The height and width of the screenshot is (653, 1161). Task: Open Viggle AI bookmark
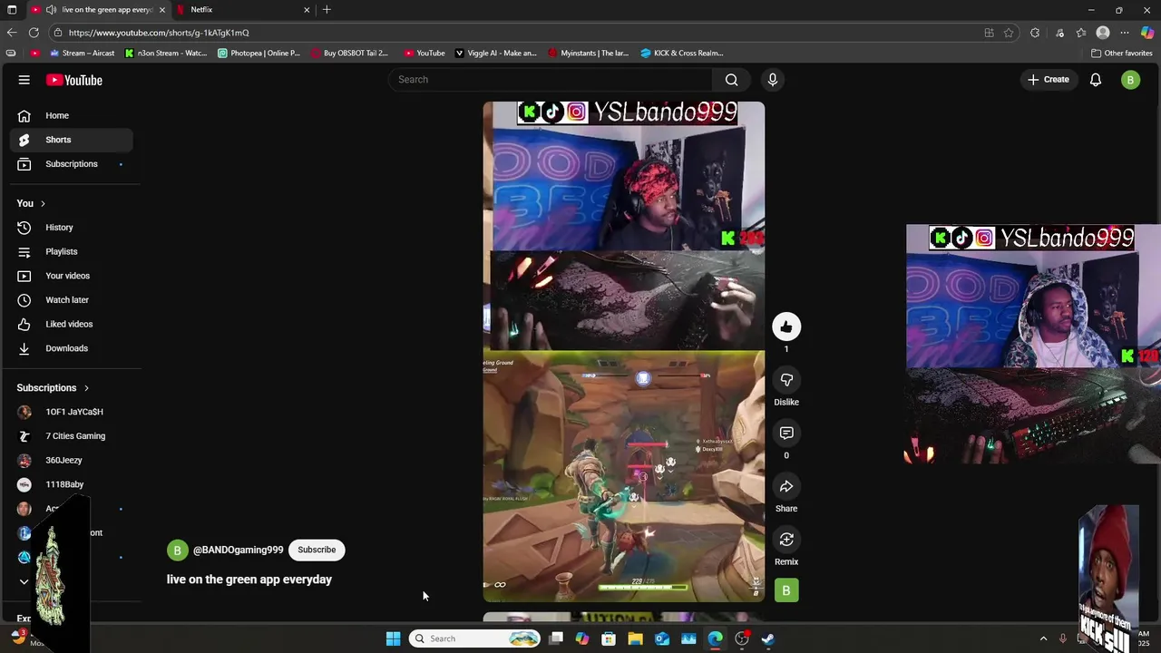click(x=496, y=54)
